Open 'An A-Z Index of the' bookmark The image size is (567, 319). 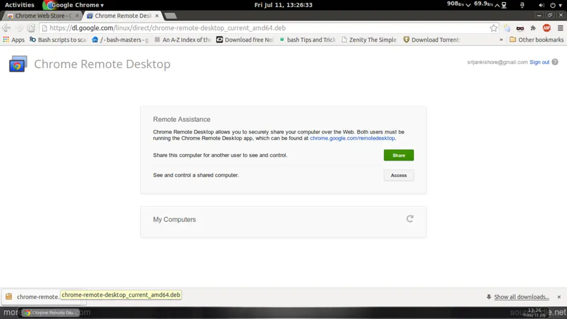click(x=183, y=40)
